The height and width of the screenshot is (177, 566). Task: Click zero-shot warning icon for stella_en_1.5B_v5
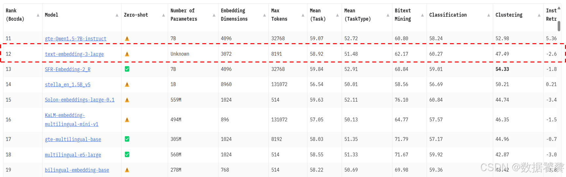pyautogui.click(x=127, y=84)
